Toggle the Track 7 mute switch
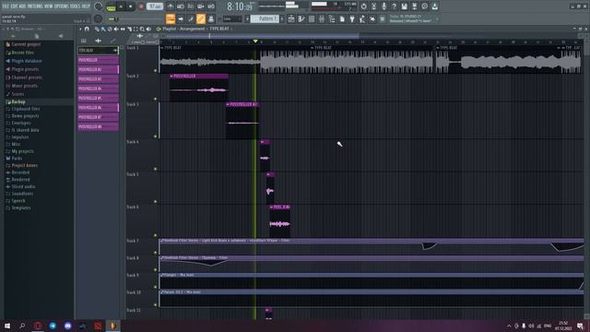Viewport: 590px width, 332px height. pyautogui.click(x=155, y=253)
